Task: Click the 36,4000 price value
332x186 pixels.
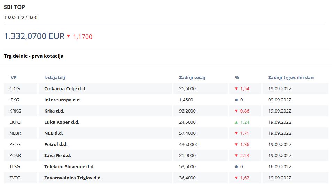Action: (187, 178)
